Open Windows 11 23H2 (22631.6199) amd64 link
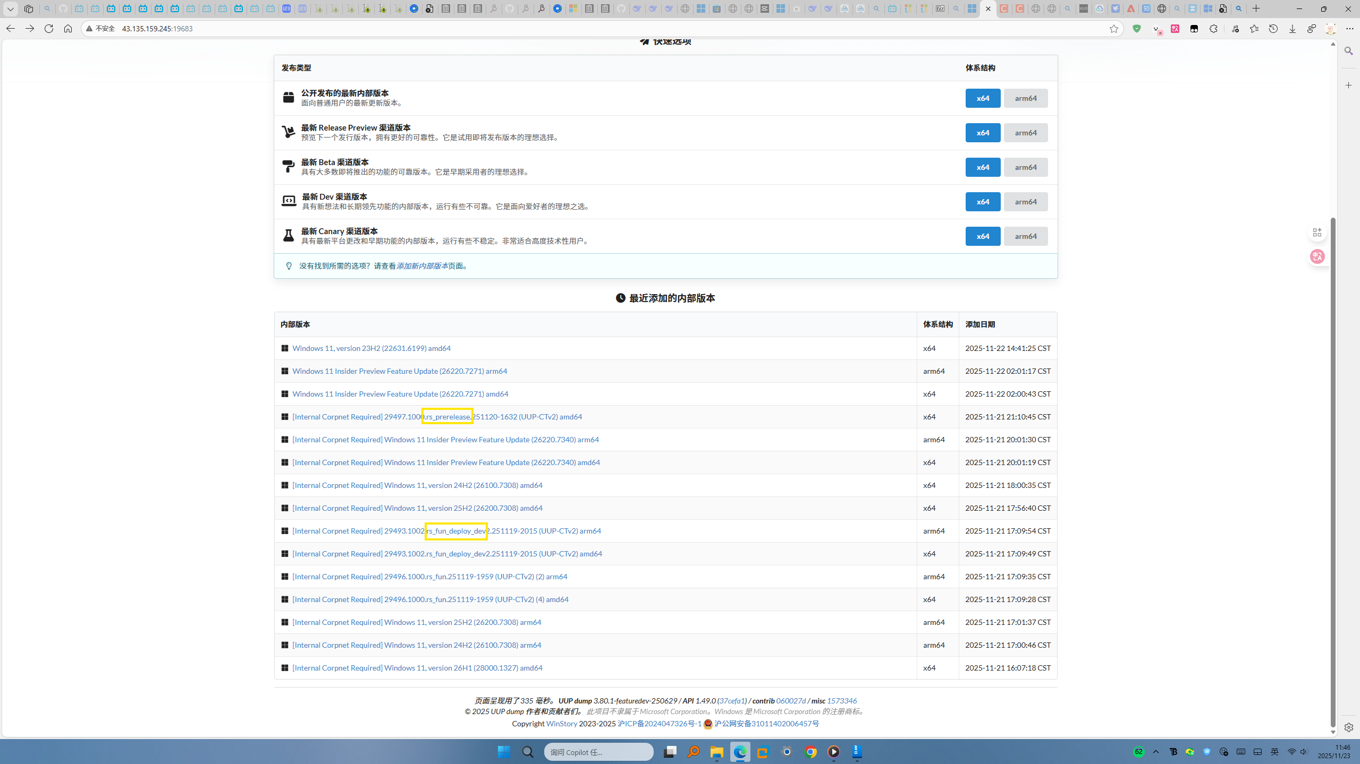This screenshot has width=1360, height=764. click(x=371, y=348)
